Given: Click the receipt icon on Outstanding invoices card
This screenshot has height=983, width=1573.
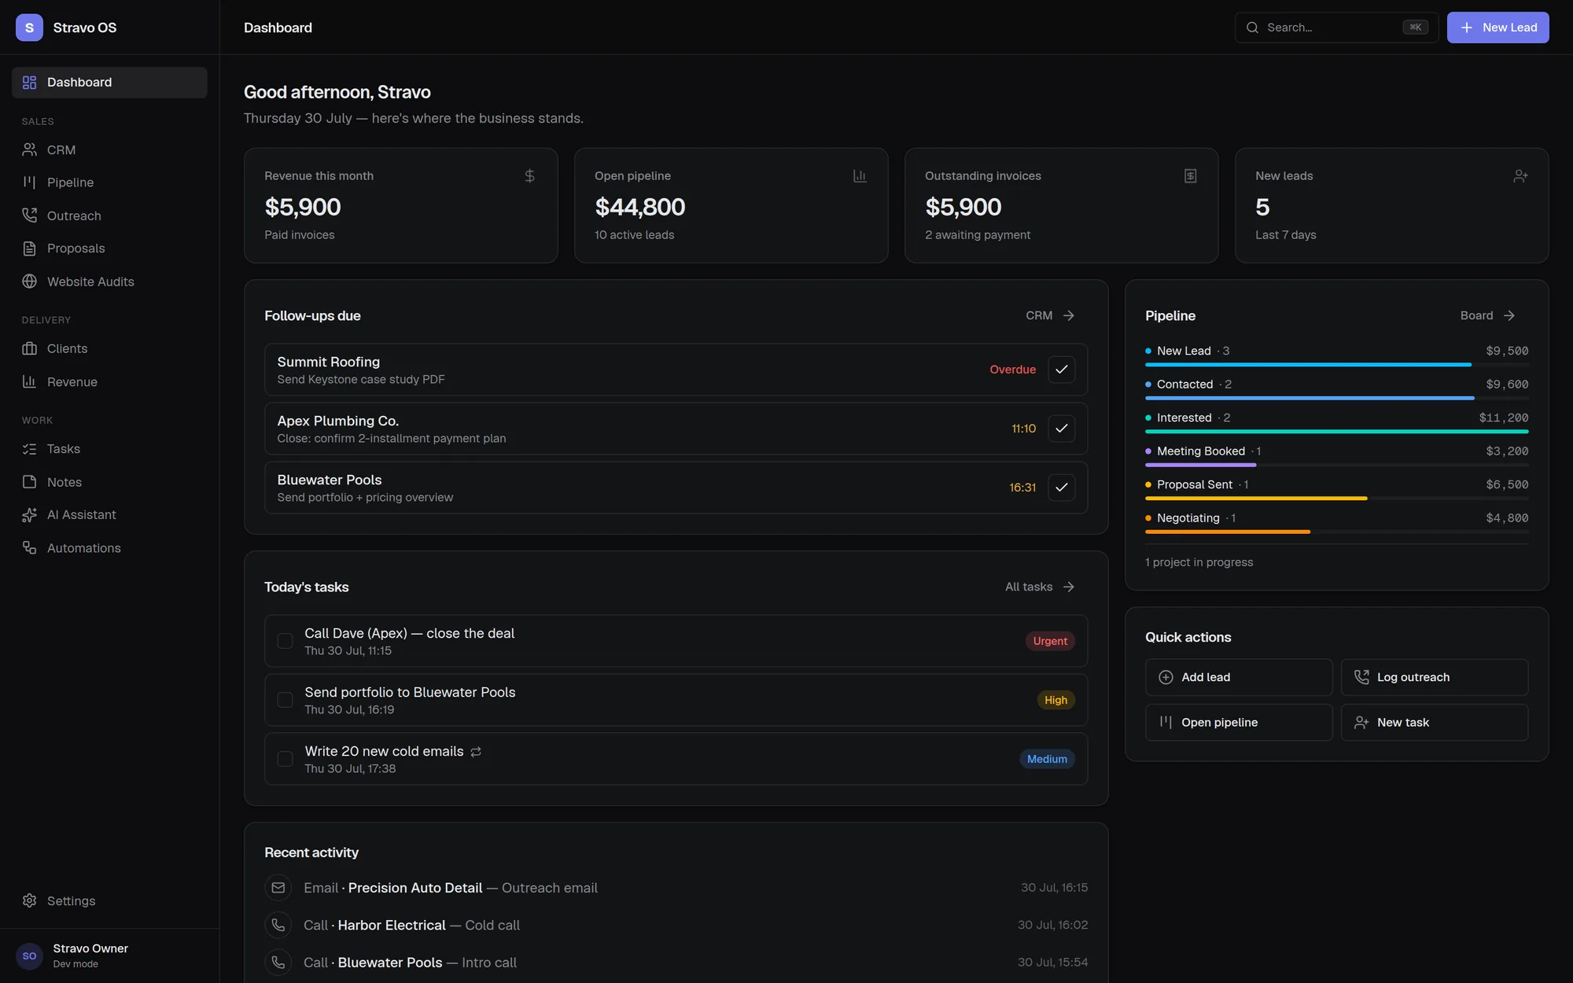Looking at the screenshot, I should [1191, 176].
